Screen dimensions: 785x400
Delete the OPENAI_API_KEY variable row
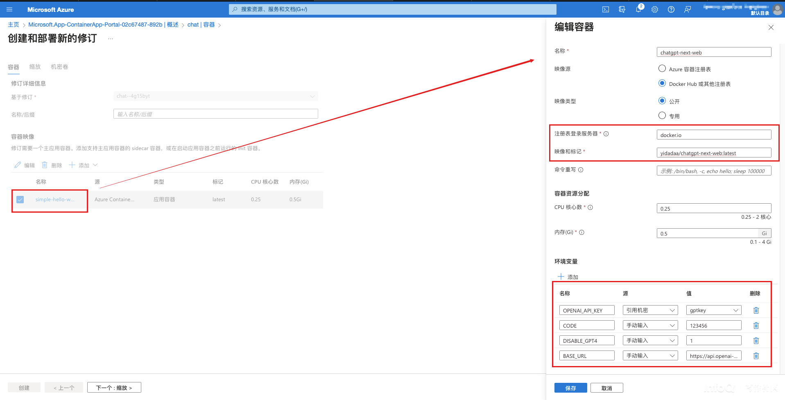(756, 310)
